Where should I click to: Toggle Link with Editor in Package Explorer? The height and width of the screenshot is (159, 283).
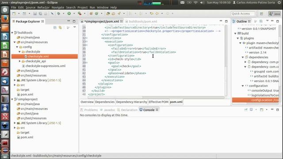[60, 27]
